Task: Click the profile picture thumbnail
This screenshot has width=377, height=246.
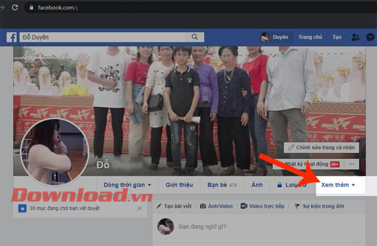Action: tap(55, 152)
